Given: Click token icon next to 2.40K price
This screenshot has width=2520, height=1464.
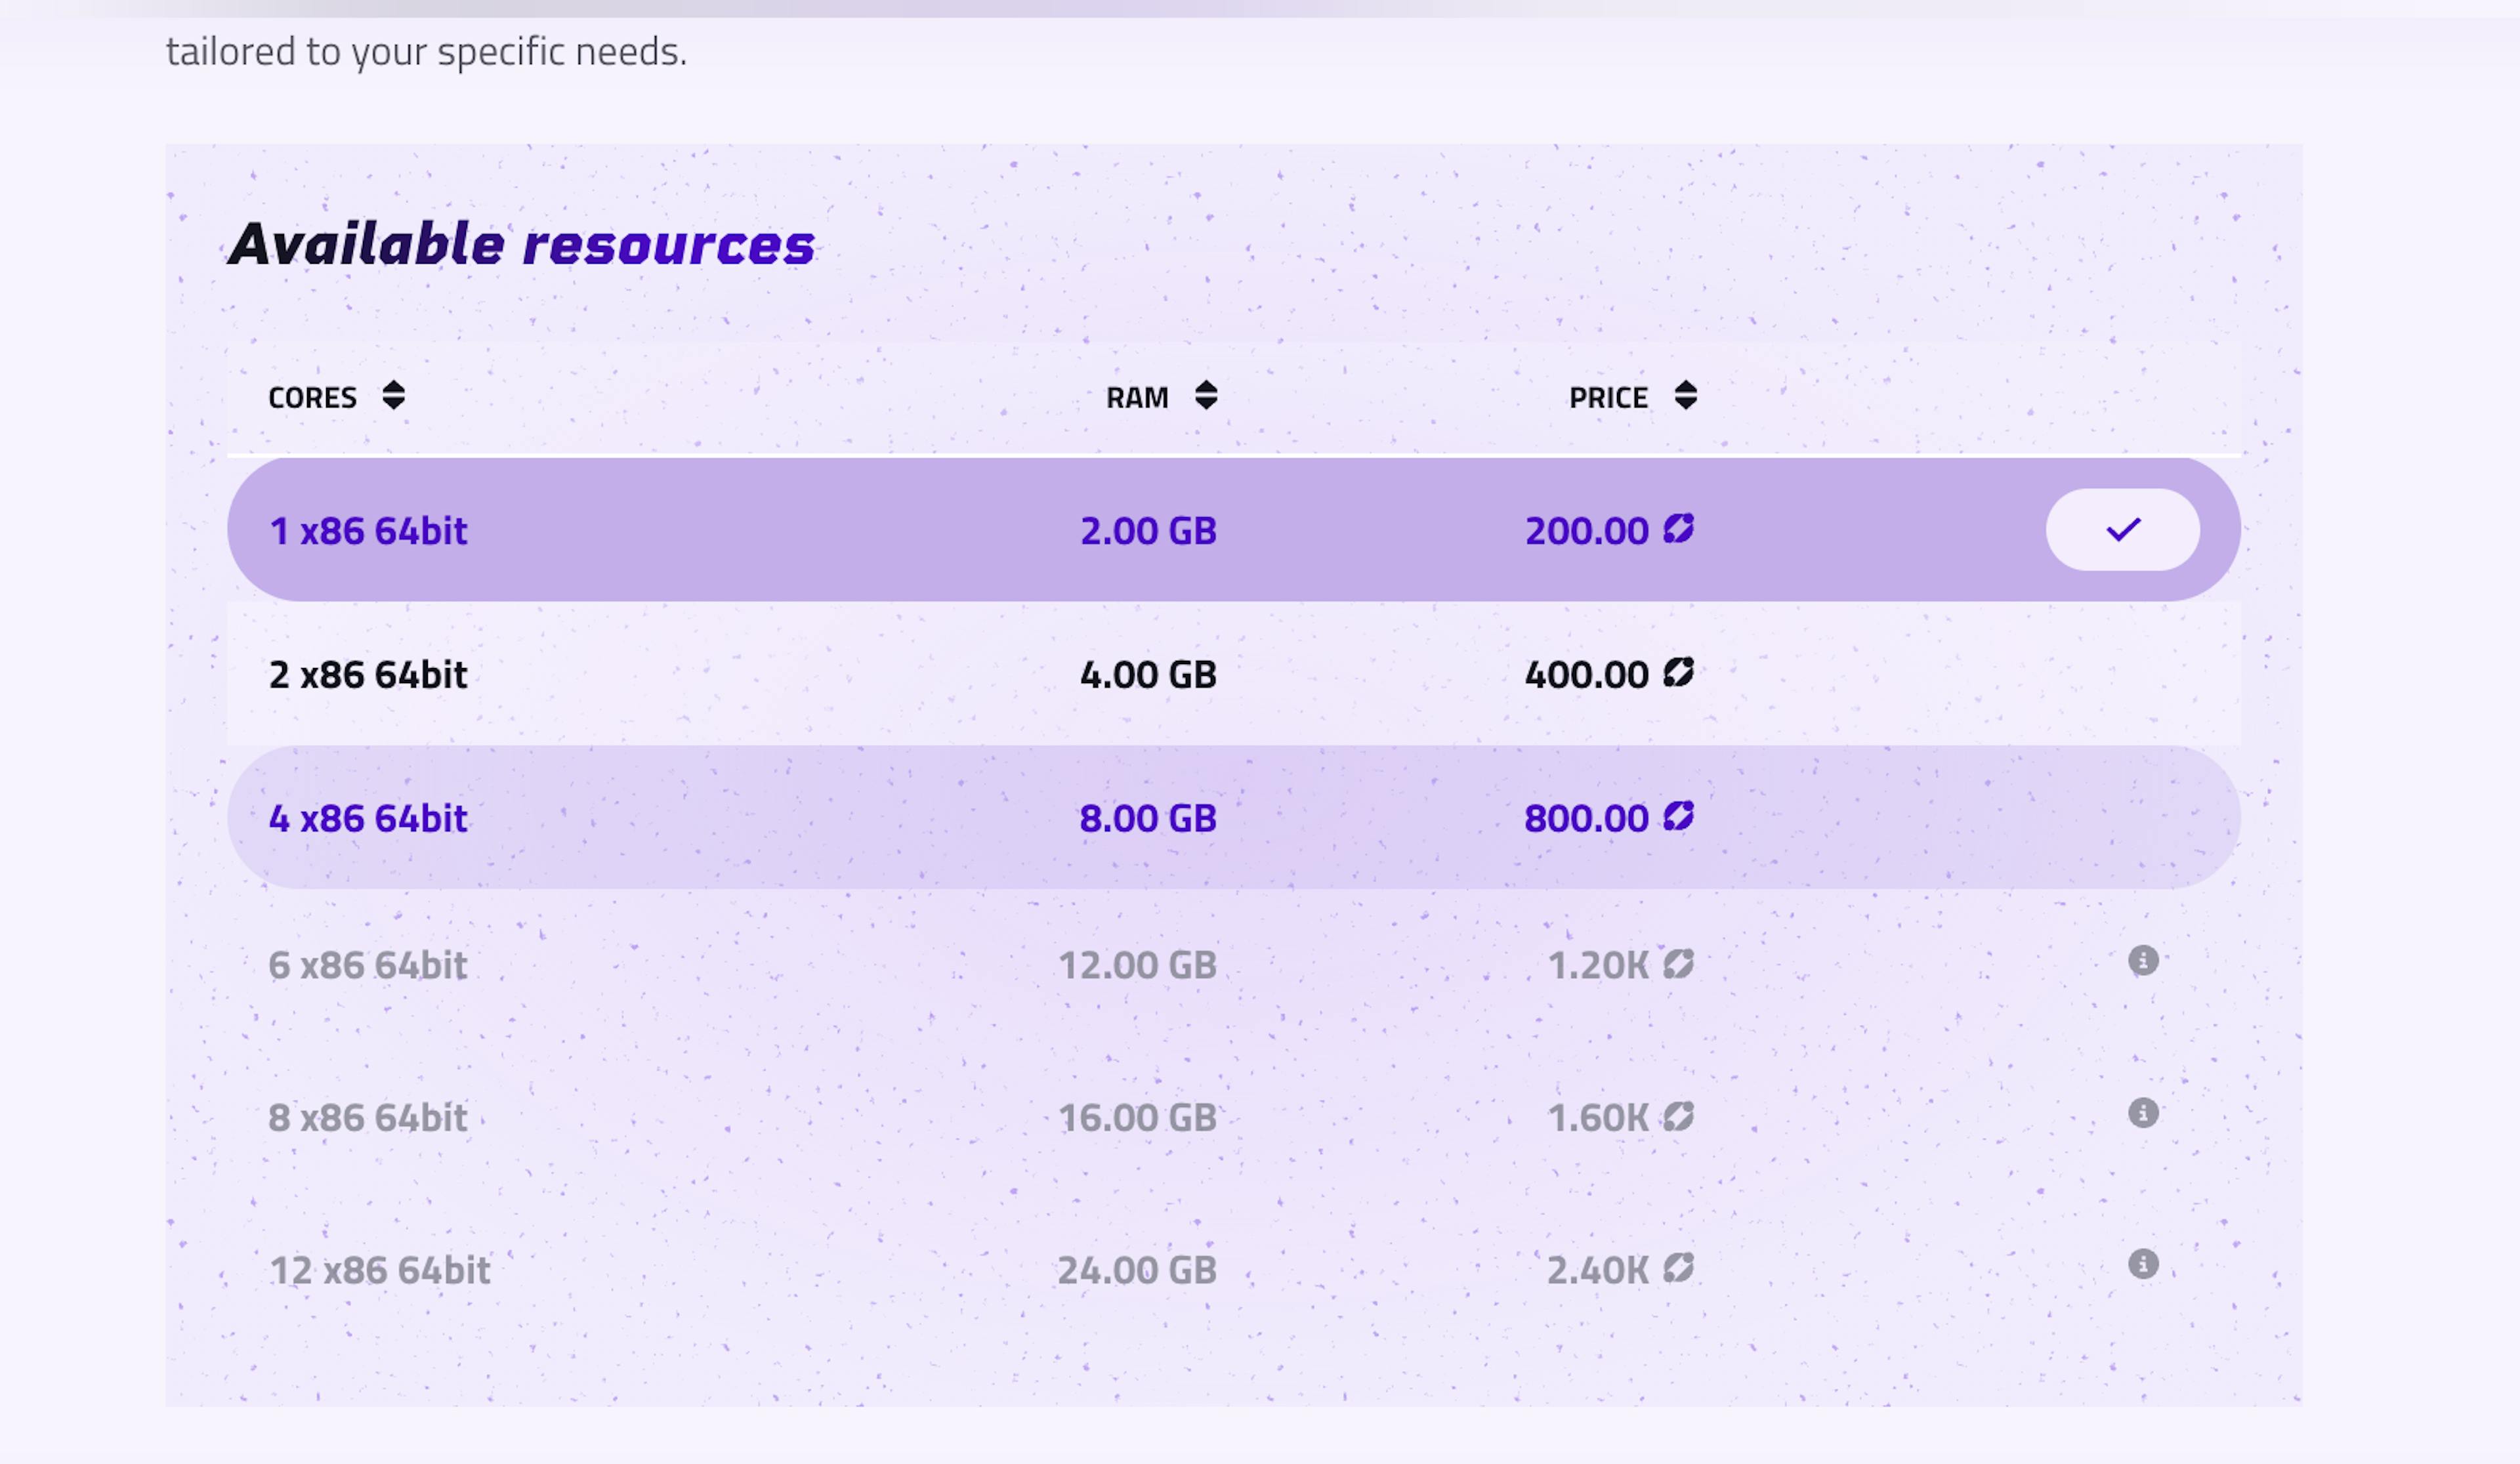Looking at the screenshot, I should click(x=1678, y=1268).
